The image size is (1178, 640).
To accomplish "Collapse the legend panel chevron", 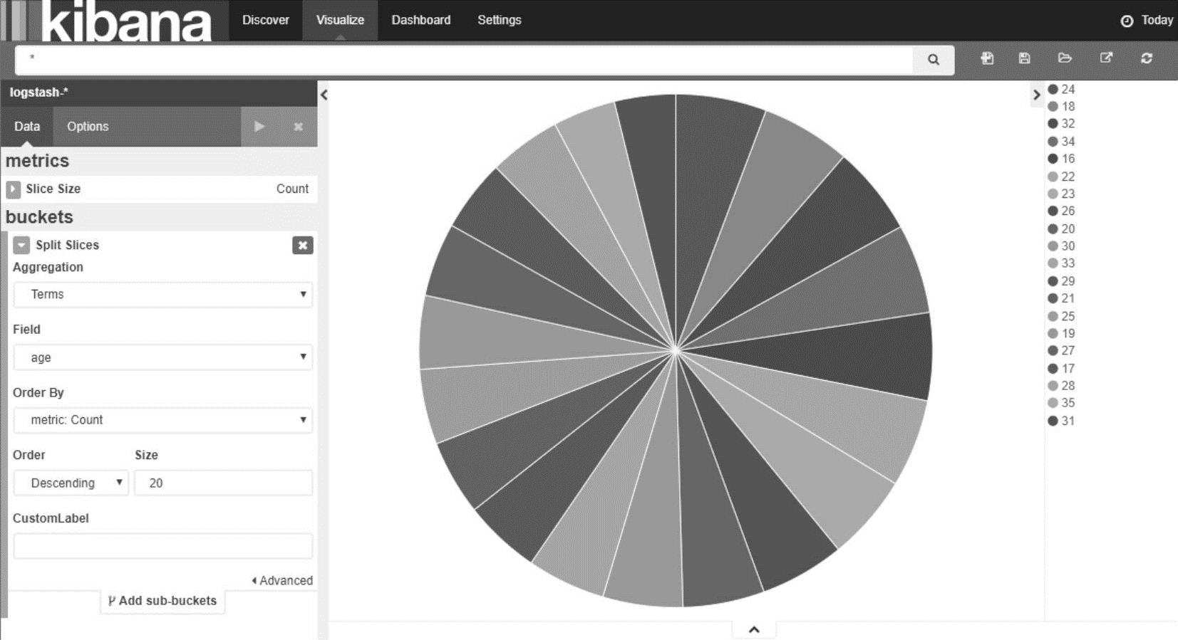I will pyautogui.click(x=1036, y=95).
